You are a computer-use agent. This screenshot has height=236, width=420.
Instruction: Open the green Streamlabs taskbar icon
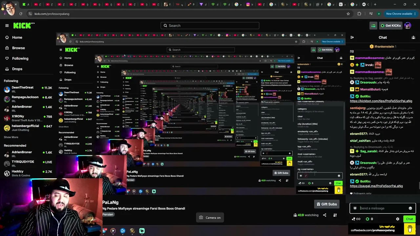pyautogui.click(x=142, y=231)
